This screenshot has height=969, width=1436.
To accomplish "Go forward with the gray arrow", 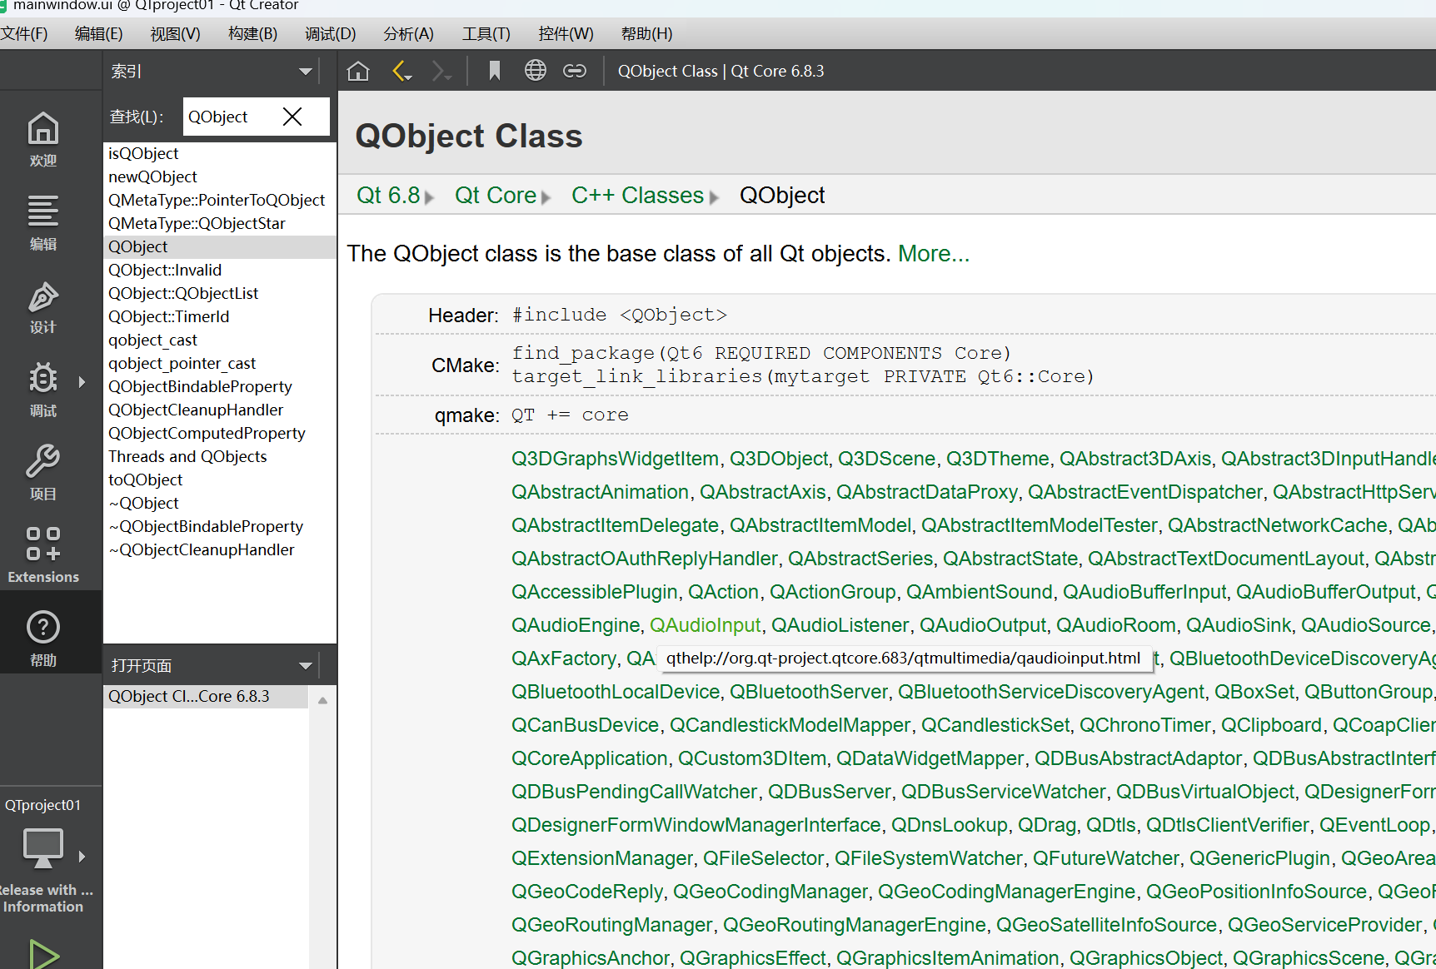I will (441, 71).
